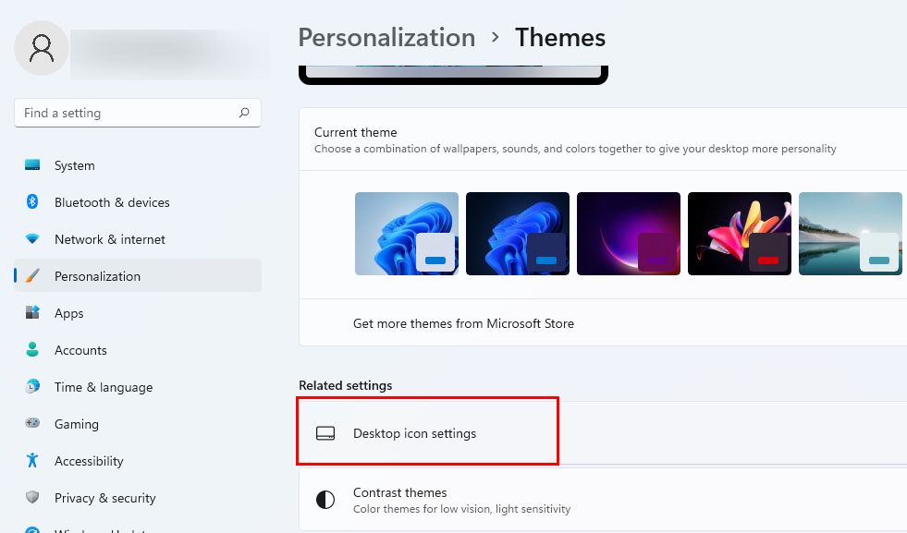Viewport: 907px width, 533px height.
Task: Open Get more themes from Microsoft Store
Action: 463,323
